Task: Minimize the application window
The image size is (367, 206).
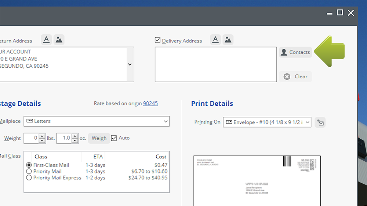Action: 330,14
